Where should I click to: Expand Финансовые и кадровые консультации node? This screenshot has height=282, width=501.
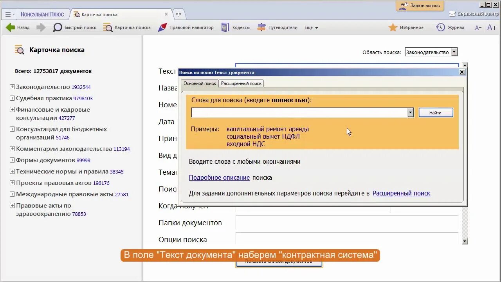pyautogui.click(x=12, y=110)
